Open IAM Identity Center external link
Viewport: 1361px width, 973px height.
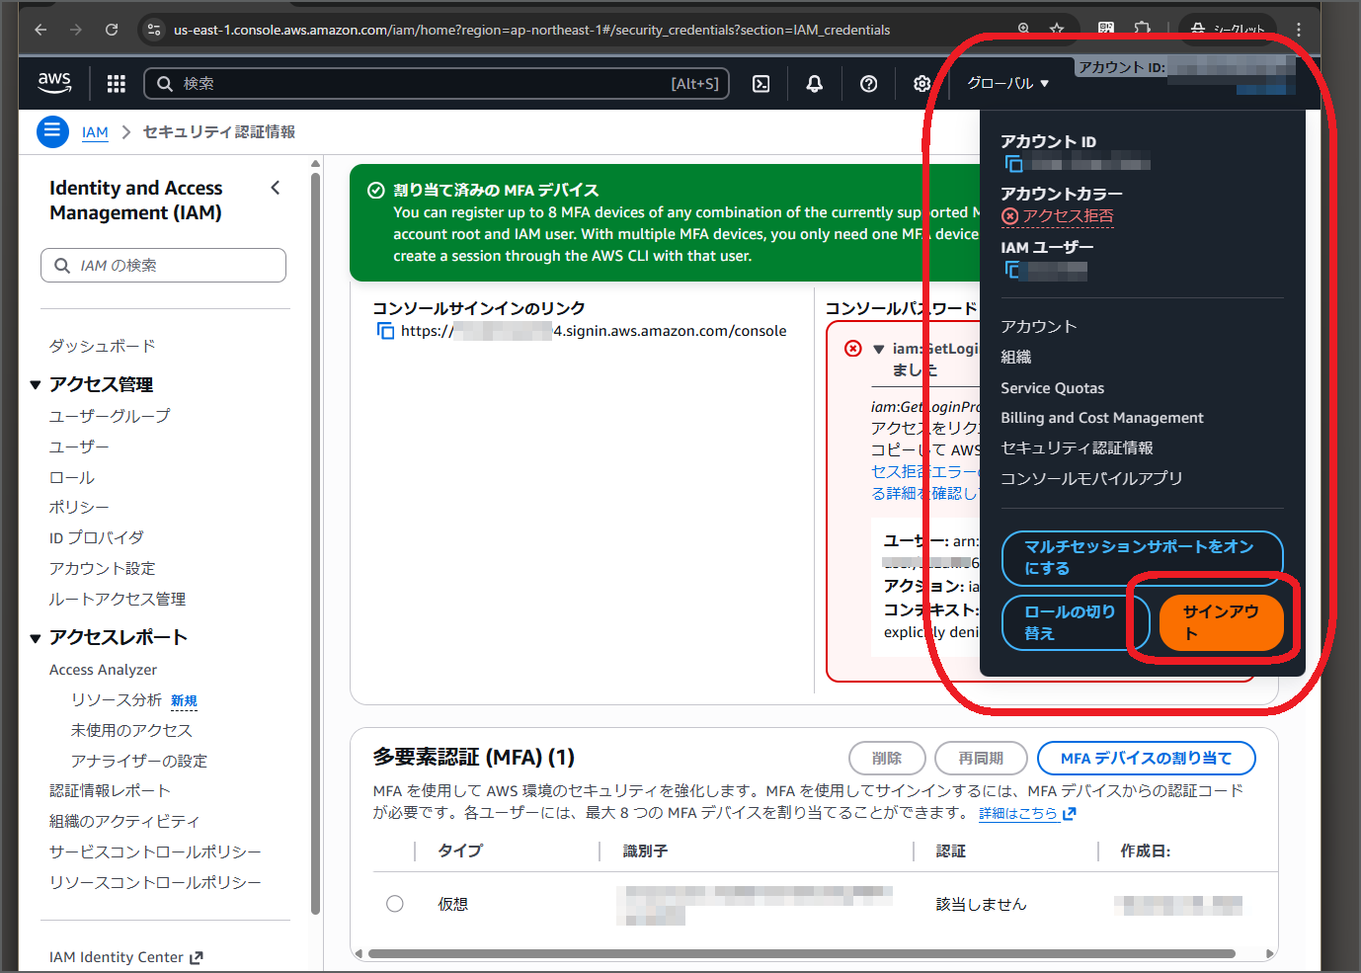pyautogui.click(x=126, y=957)
